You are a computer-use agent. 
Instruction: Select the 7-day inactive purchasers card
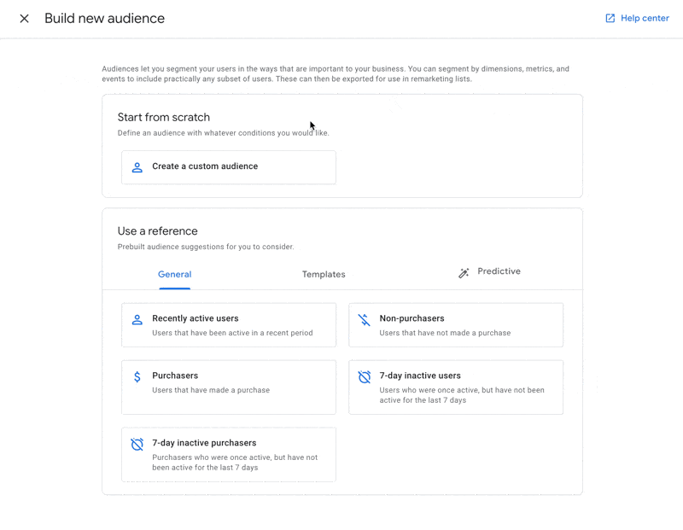(x=229, y=454)
